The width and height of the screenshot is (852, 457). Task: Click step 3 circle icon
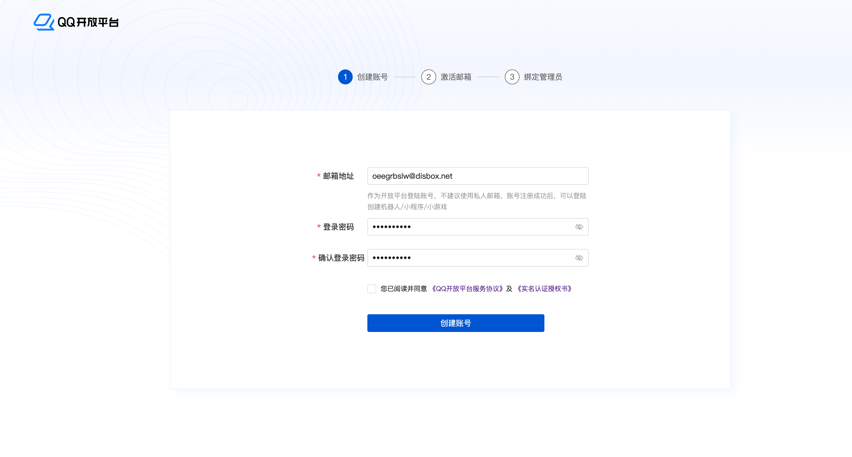pyautogui.click(x=512, y=77)
